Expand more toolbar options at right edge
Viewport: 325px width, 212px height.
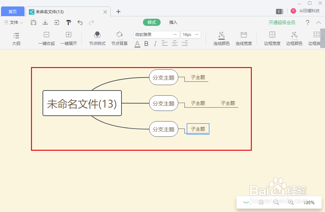[323, 38]
